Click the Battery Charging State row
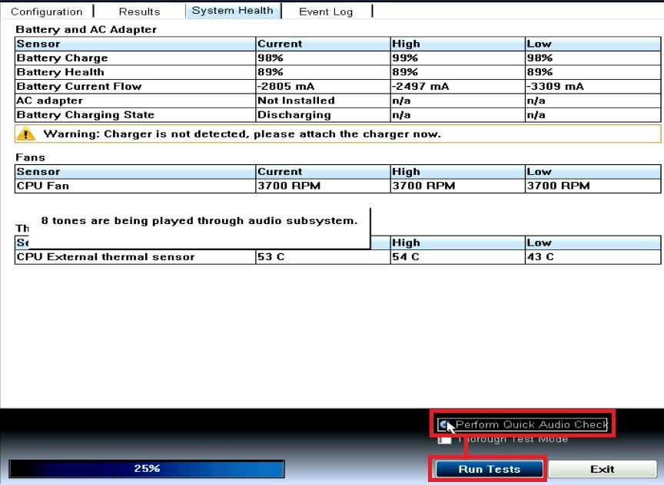The height and width of the screenshot is (485, 664). pyautogui.click(x=134, y=114)
